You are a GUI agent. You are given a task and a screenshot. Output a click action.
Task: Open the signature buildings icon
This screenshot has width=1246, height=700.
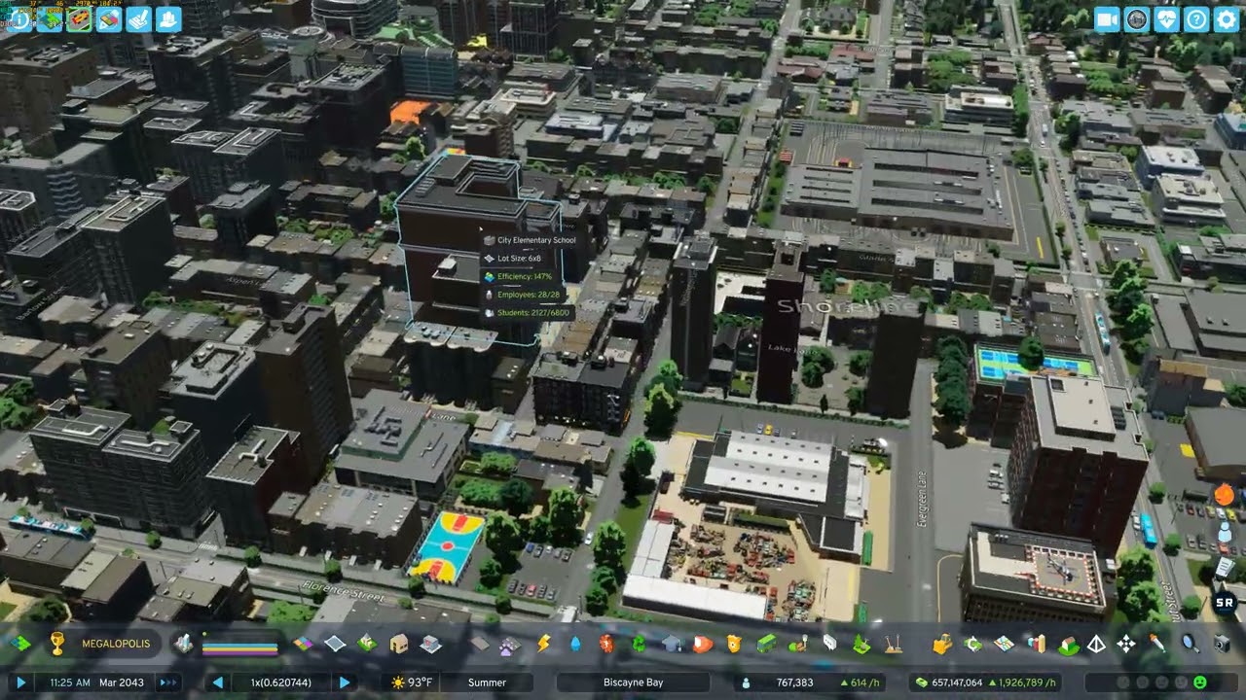tap(367, 644)
